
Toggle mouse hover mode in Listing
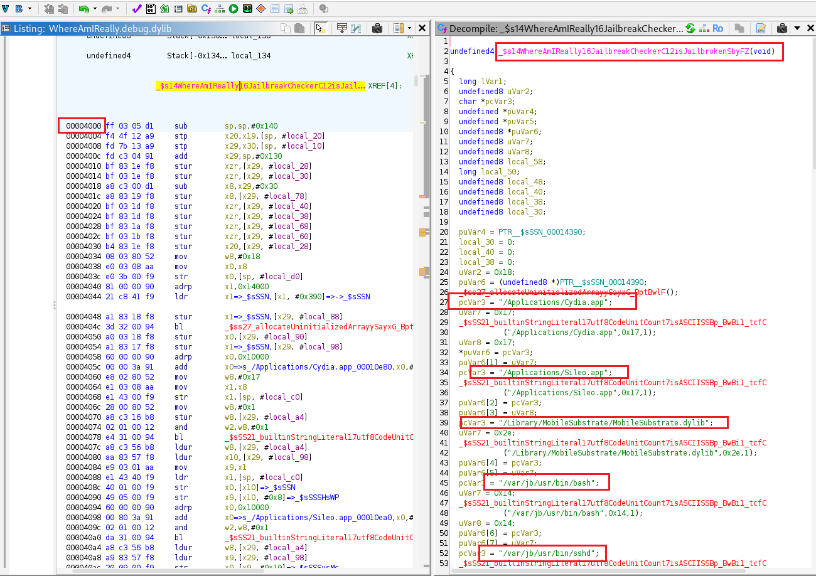(320, 28)
